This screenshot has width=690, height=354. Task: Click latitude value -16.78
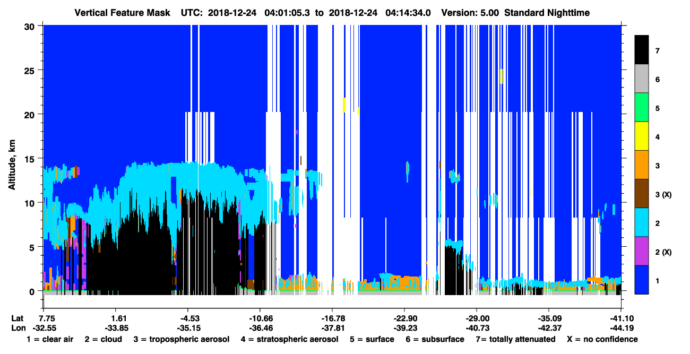coord(332,318)
